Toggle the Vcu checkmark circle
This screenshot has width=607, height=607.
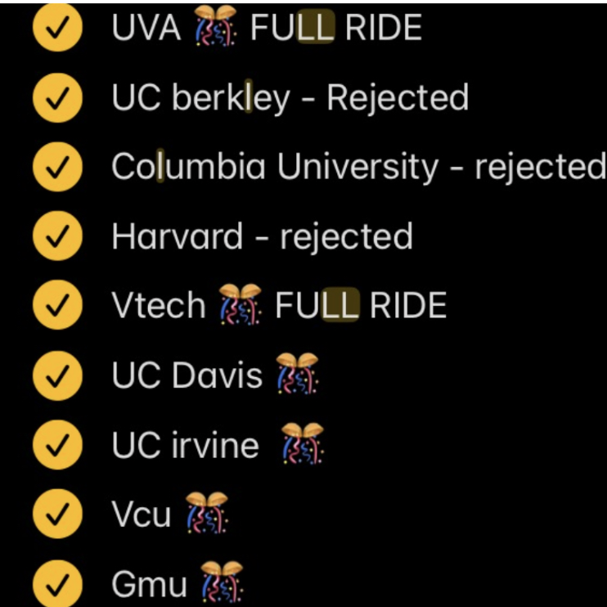point(57,515)
